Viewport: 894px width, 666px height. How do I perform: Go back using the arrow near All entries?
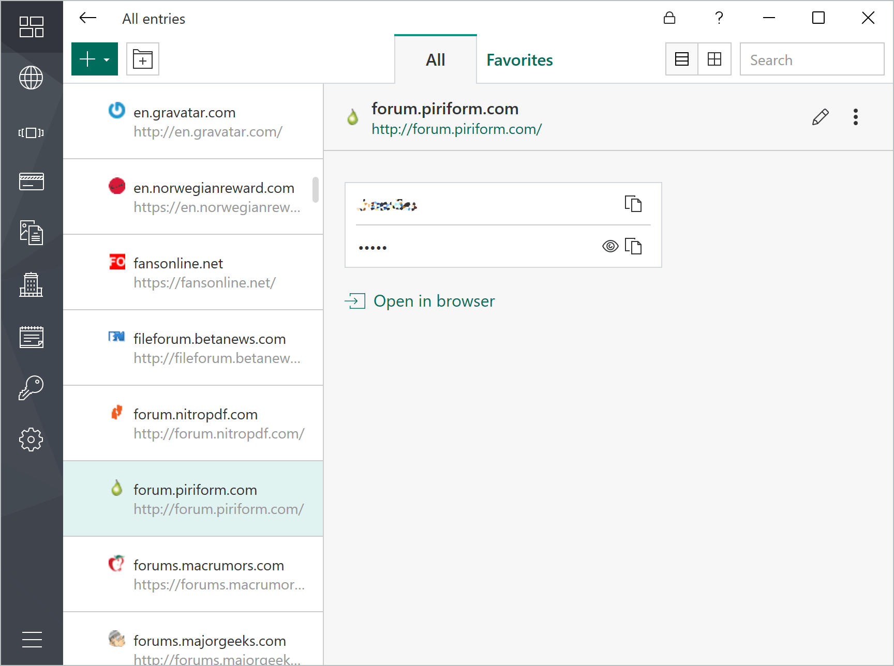point(87,18)
